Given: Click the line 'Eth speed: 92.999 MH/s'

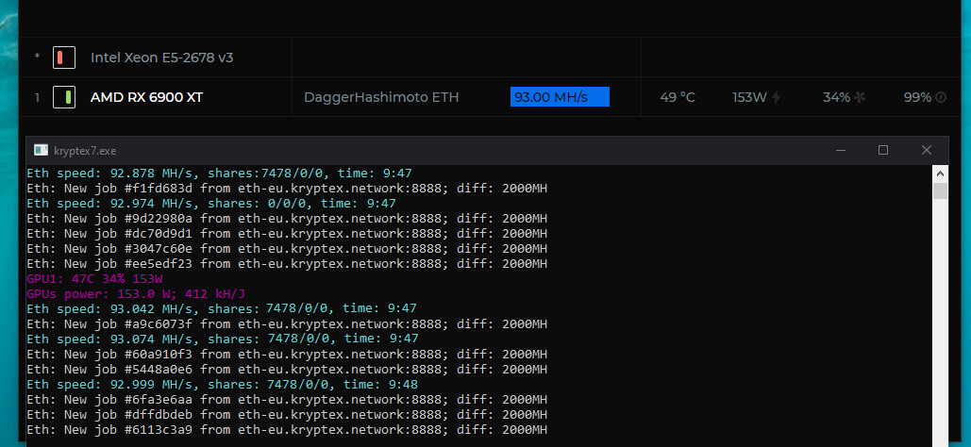Looking at the screenshot, I should coord(223,385).
